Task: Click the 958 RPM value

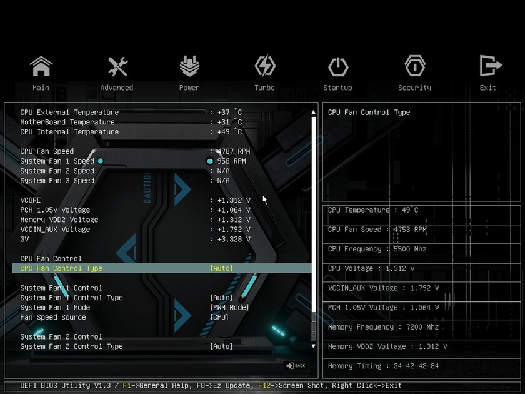Action: pos(232,161)
